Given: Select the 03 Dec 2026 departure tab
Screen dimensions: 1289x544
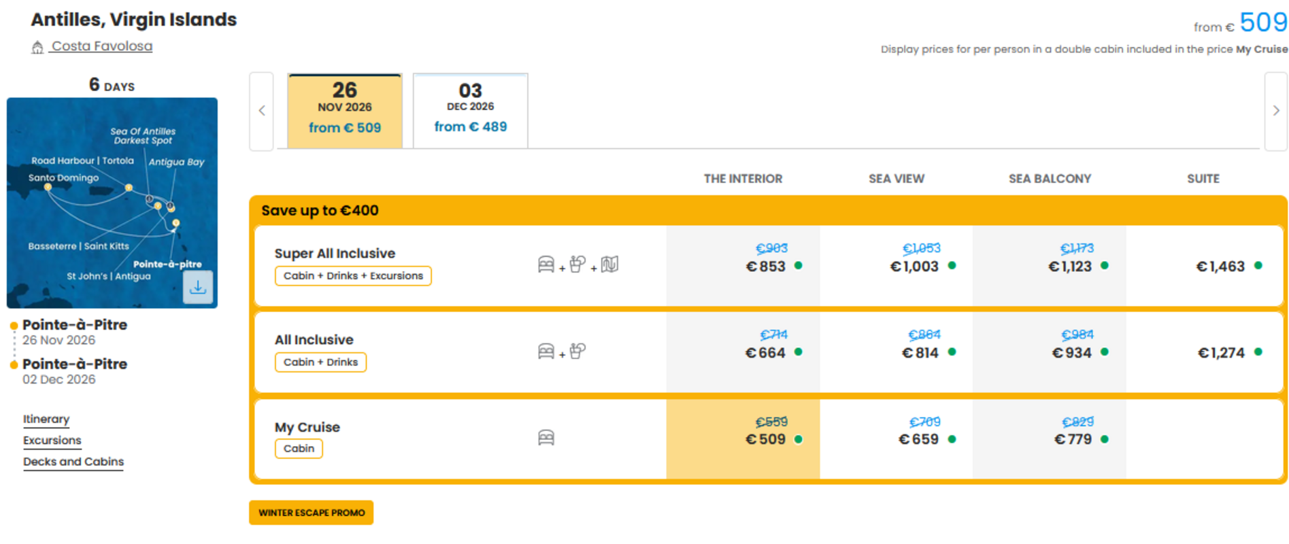Looking at the screenshot, I should 471,110.
